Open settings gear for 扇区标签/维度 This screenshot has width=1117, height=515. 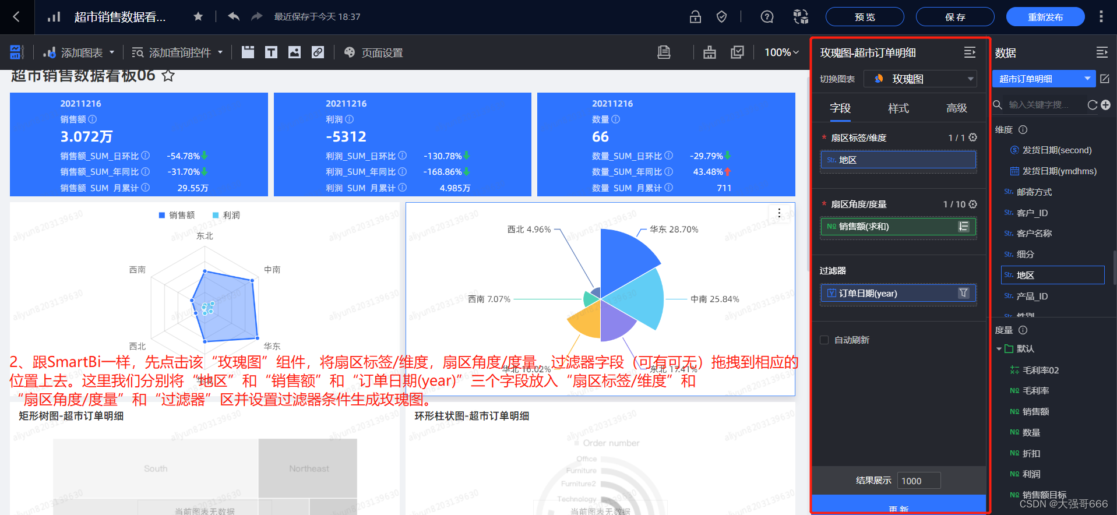pos(972,137)
